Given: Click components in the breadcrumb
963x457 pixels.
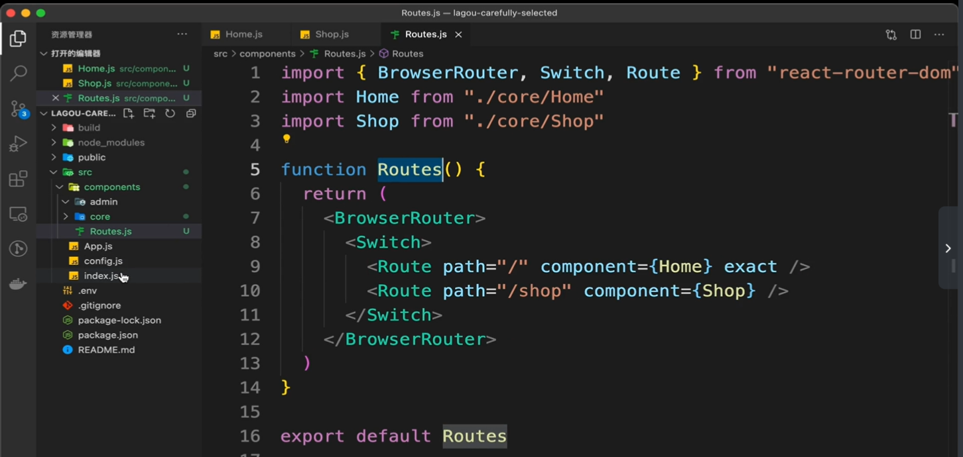Looking at the screenshot, I should [267, 54].
